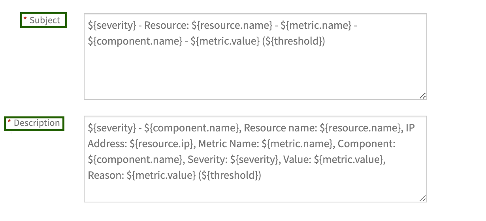
Task: Click 'Reason:' text in Description field
Action: click(106, 175)
